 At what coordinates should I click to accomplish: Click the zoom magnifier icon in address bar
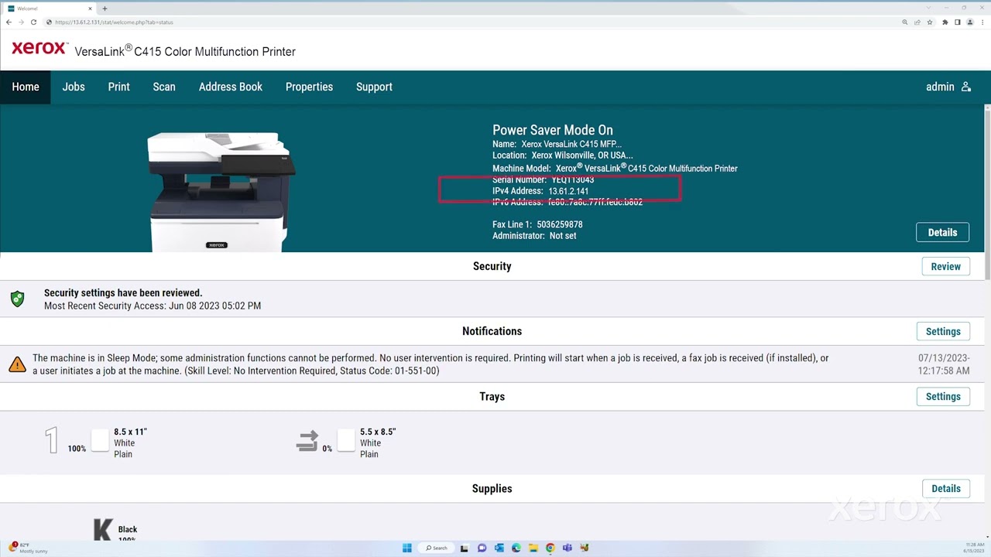click(904, 22)
